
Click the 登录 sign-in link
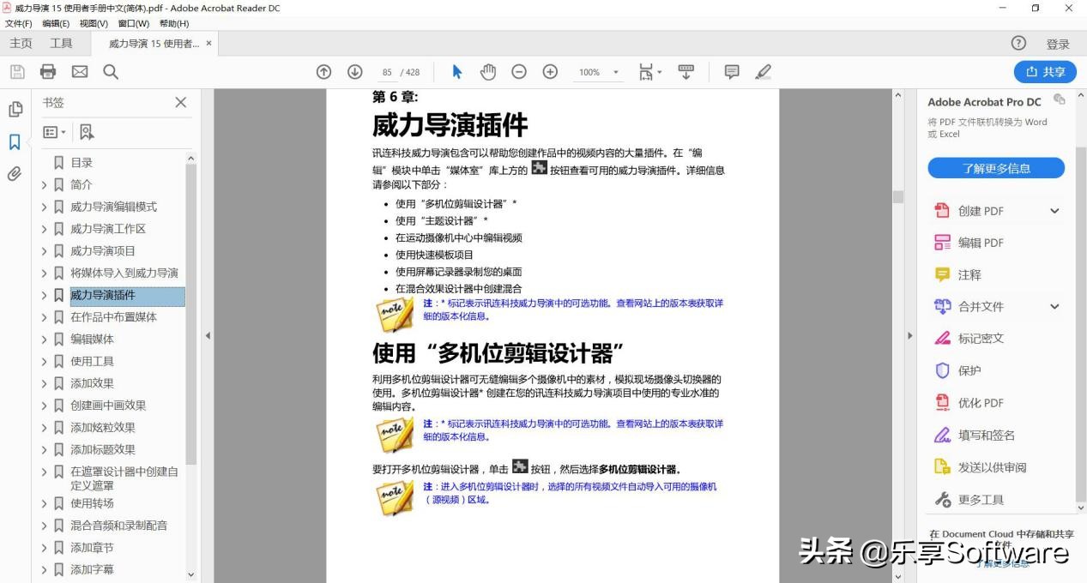tap(1058, 44)
